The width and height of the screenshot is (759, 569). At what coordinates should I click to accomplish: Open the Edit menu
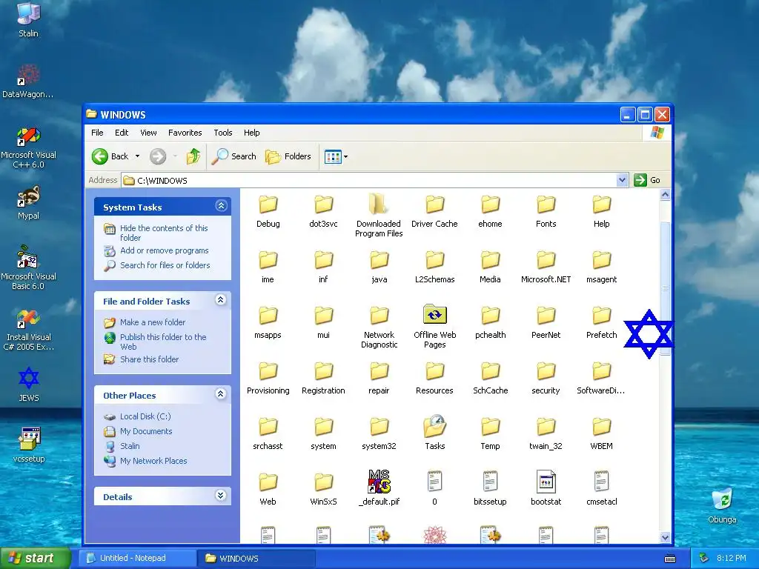pyautogui.click(x=122, y=133)
